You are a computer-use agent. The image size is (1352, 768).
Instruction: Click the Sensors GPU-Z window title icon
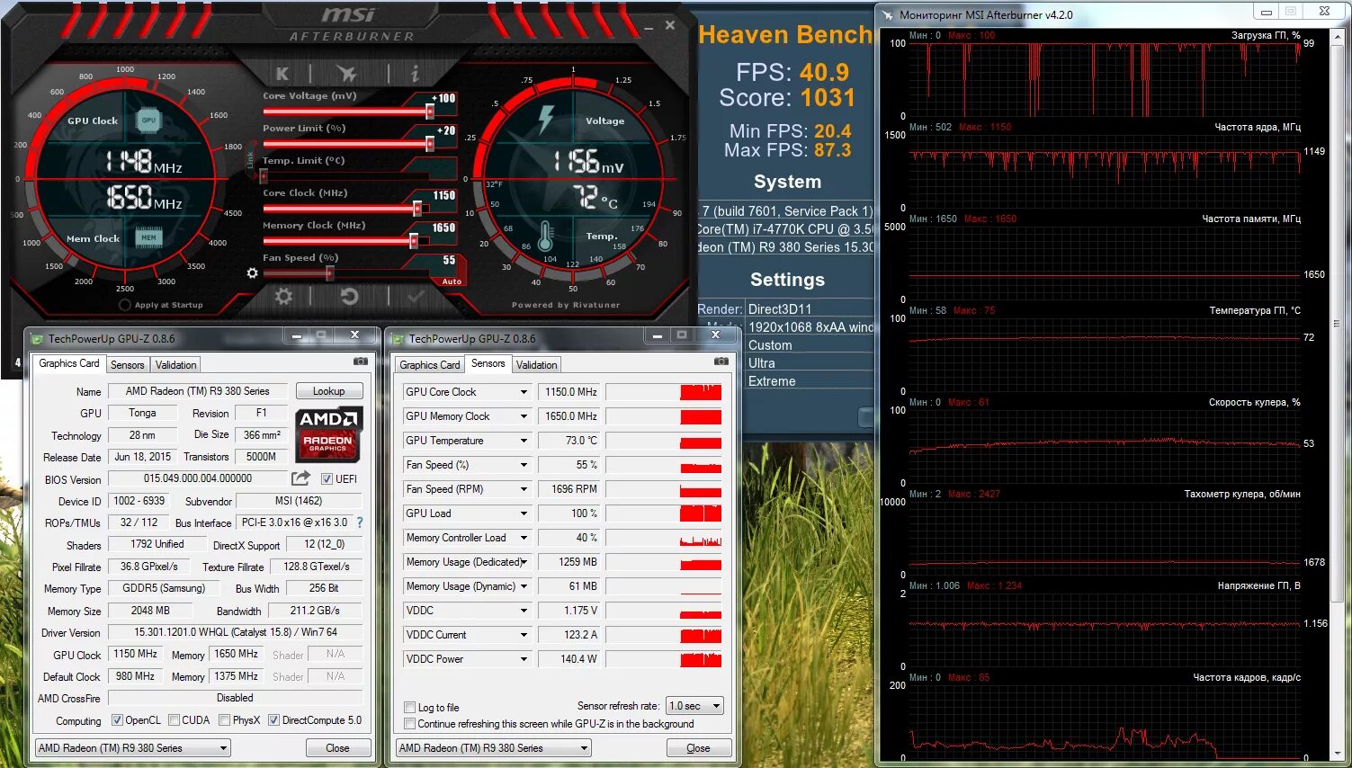click(x=397, y=339)
